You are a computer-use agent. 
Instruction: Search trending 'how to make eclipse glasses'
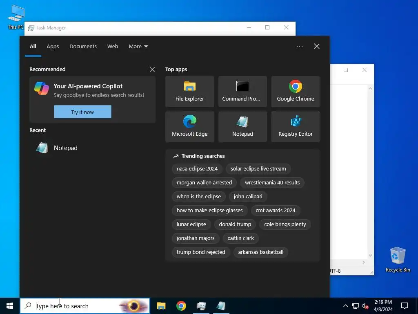point(209,211)
